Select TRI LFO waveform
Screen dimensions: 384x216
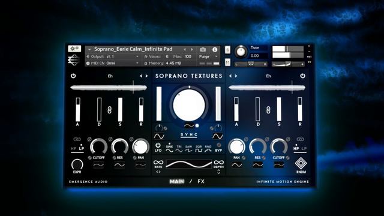[179, 148]
